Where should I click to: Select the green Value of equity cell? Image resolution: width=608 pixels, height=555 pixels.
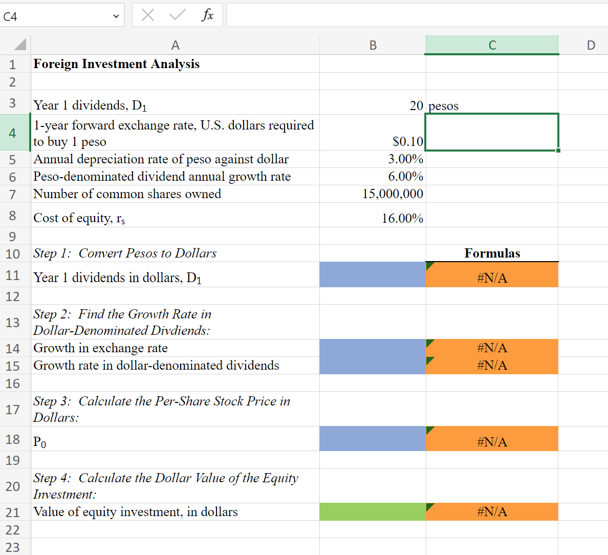pyautogui.click(x=373, y=511)
